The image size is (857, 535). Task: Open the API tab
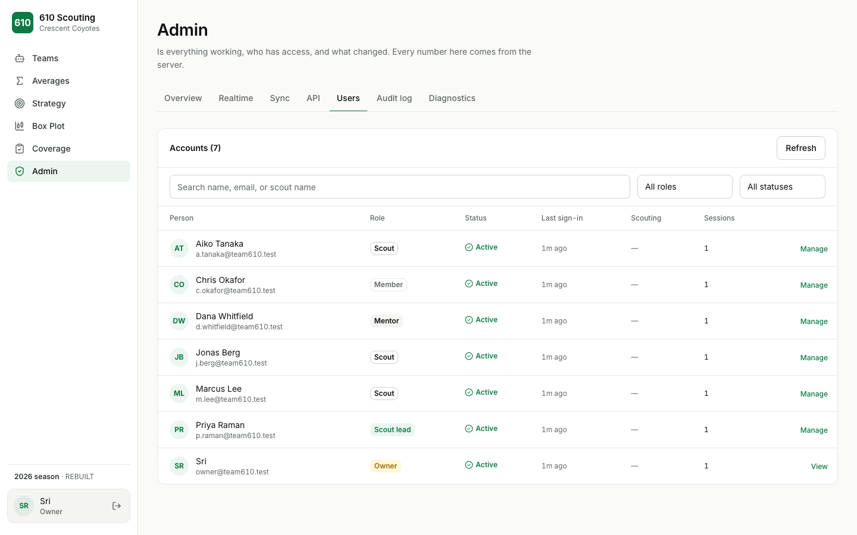(313, 98)
